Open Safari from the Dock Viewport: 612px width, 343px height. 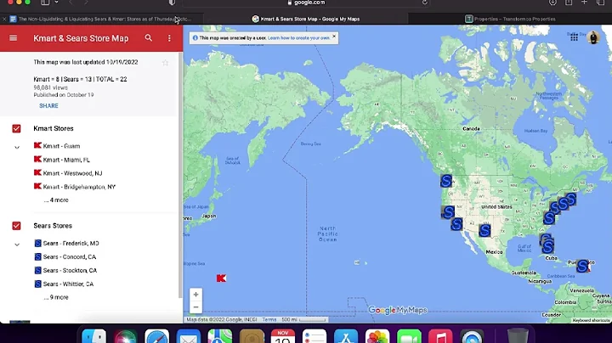(x=157, y=337)
